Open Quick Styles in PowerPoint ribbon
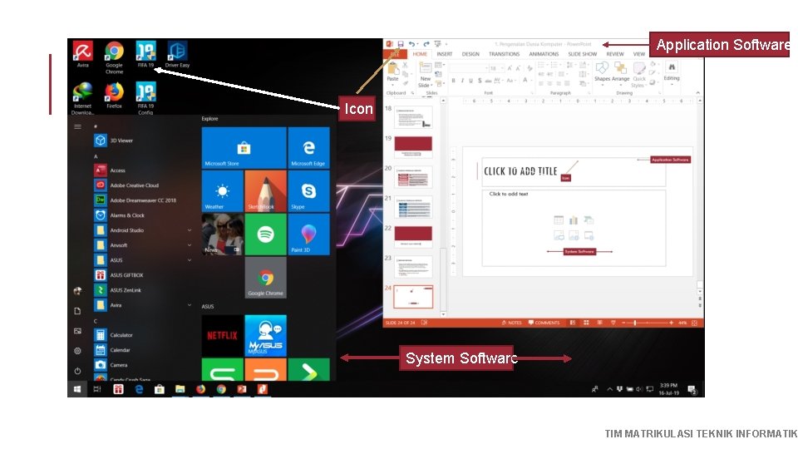798x449 pixels. [638, 75]
